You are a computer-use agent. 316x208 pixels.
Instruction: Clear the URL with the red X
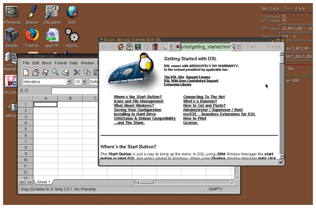click(178, 47)
